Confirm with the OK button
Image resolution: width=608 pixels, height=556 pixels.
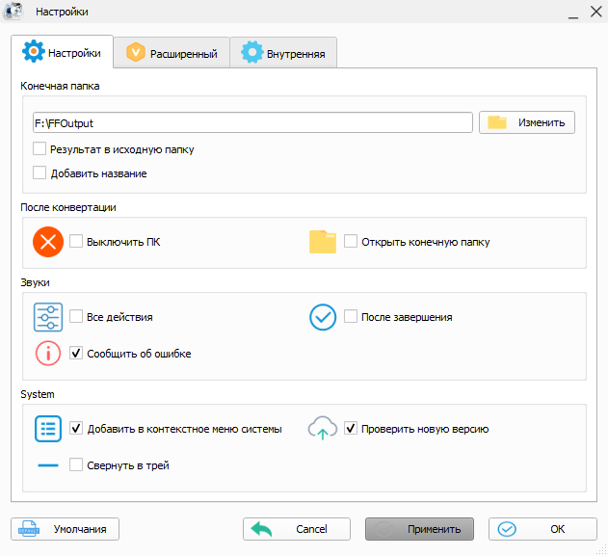542,529
